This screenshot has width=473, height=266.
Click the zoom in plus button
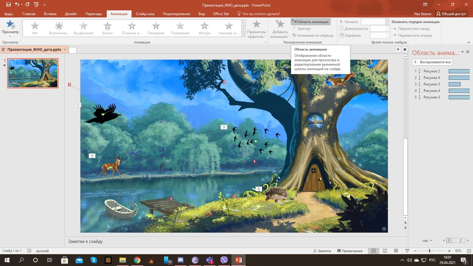click(449, 251)
